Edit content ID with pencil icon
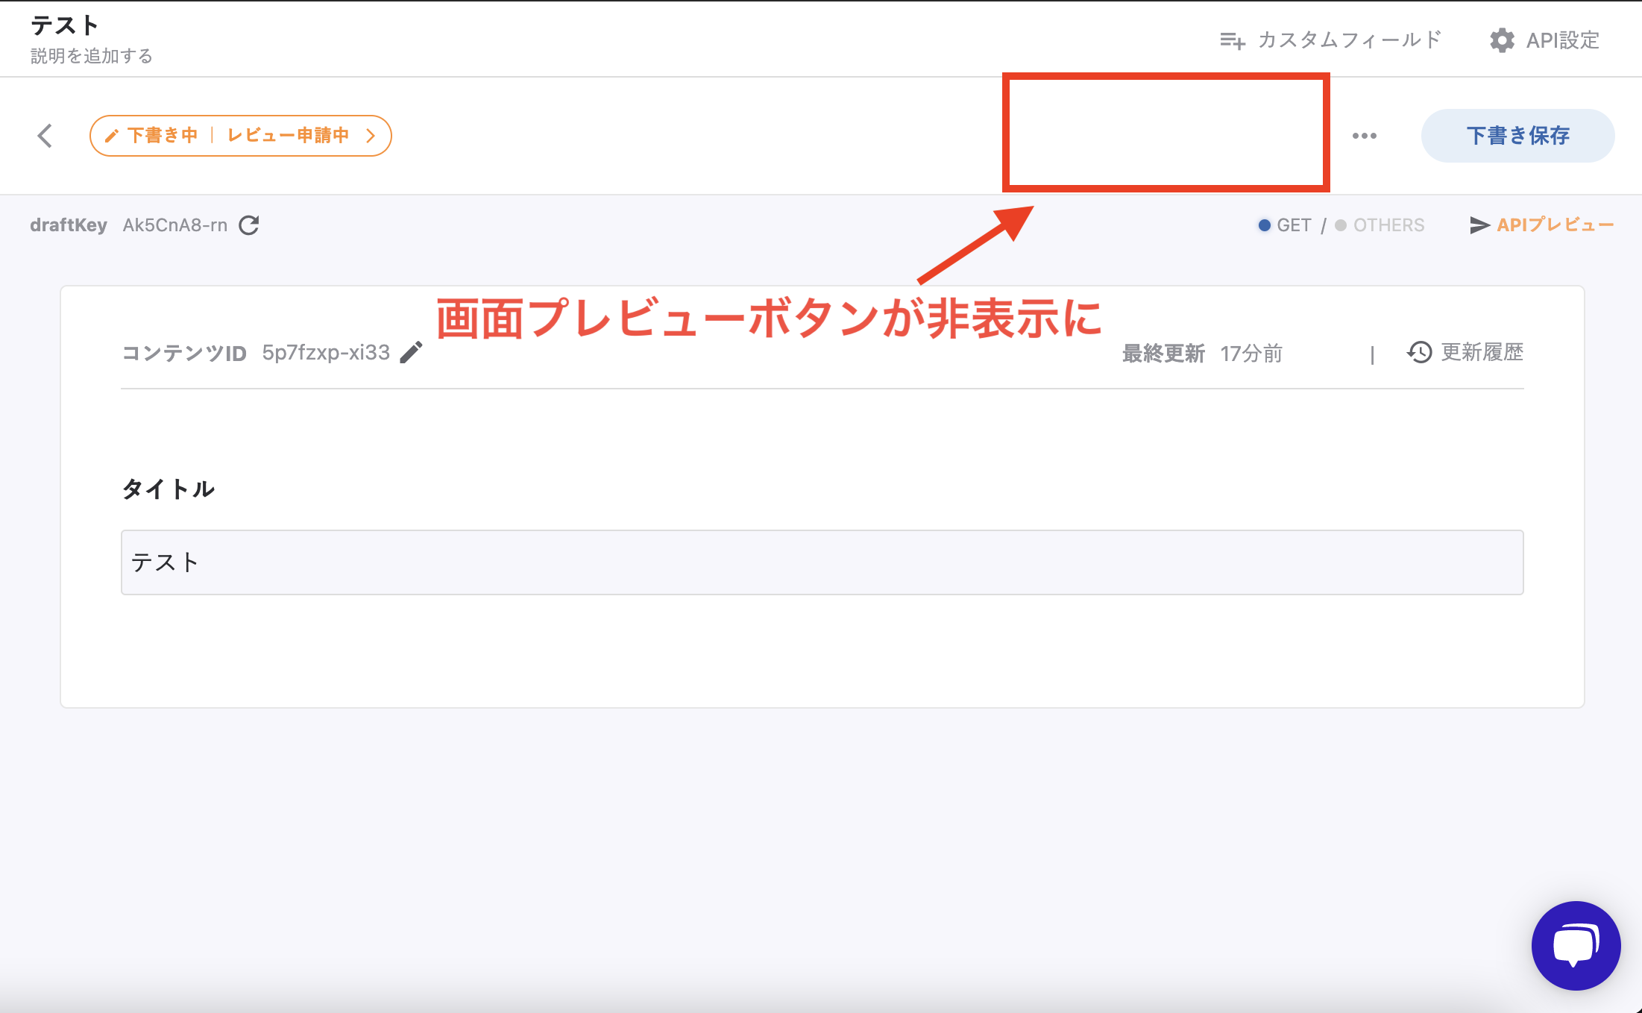Image resolution: width=1642 pixels, height=1013 pixels. click(x=411, y=352)
